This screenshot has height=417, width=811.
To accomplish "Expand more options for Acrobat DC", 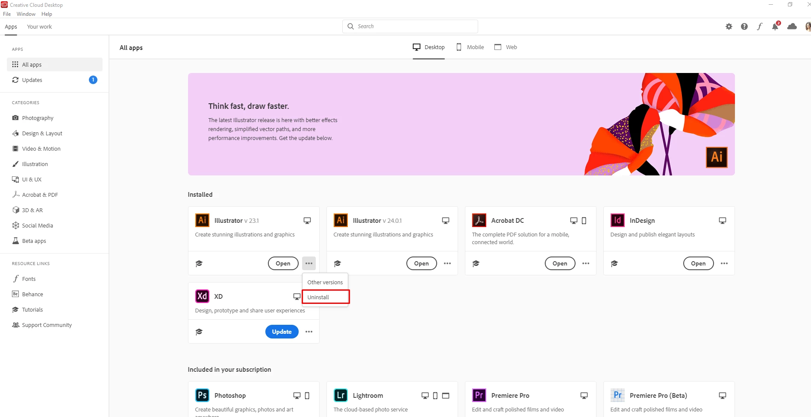I will point(586,263).
